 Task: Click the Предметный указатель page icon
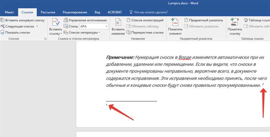(186, 20)
